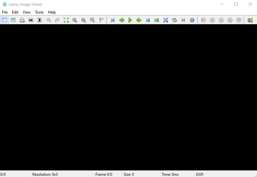Reset zoom with the plain magnifier icon
The image size is (257, 177).
pyautogui.click(x=93, y=20)
